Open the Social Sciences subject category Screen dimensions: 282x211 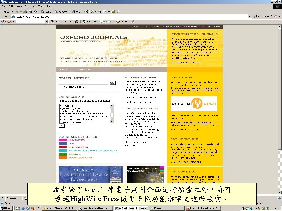(x=75, y=158)
